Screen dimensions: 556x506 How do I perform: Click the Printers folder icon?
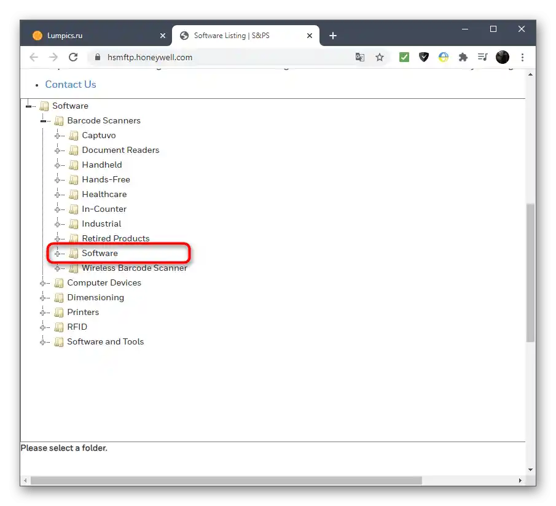[x=58, y=313]
